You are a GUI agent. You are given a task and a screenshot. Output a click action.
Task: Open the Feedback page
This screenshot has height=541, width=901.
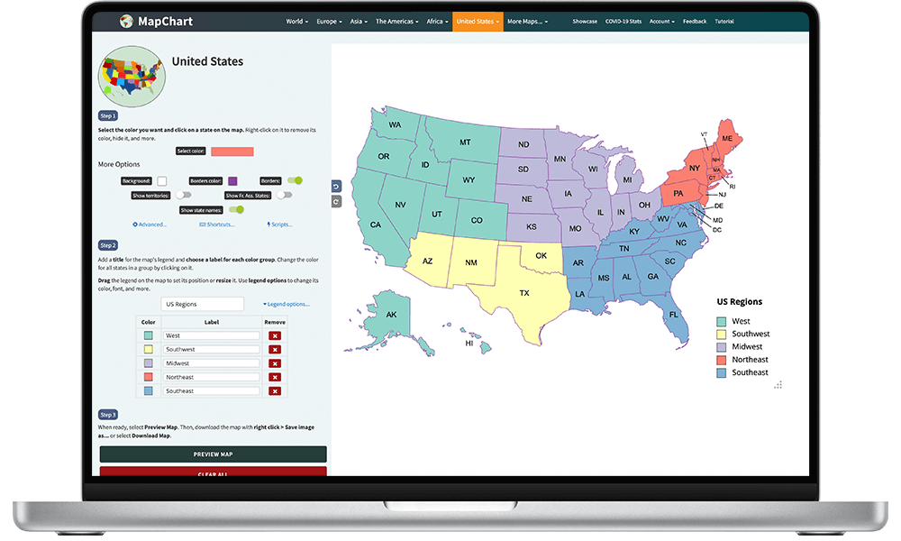(695, 22)
